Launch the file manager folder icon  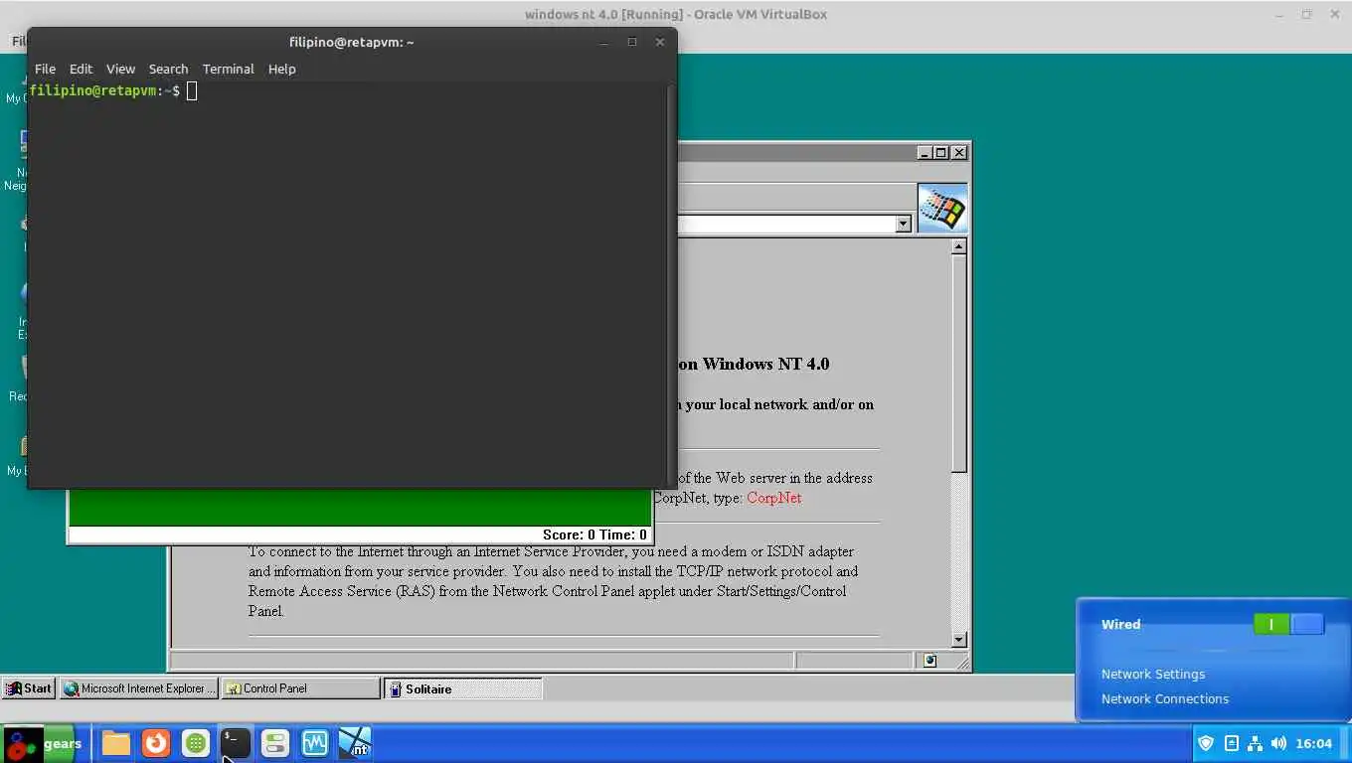tap(116, 743)
